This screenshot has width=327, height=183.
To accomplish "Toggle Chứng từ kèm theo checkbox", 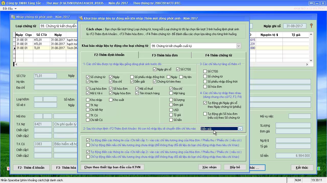I will click(155, 82).
